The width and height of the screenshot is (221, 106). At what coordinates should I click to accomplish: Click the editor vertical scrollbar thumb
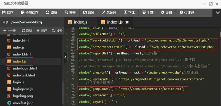pyautogui.click(x=220, y=34)
